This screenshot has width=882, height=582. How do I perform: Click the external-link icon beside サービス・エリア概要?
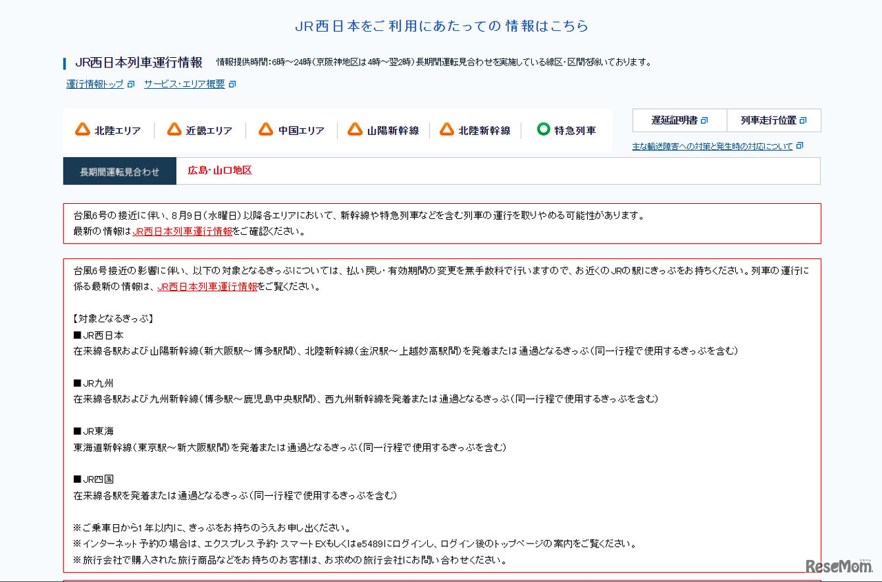point(233,83)
